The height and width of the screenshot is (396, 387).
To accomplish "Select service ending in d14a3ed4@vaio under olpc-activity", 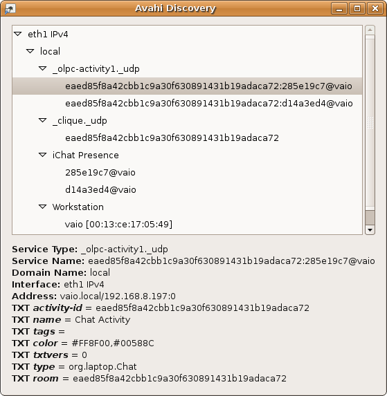I will (x=187, y=103).
